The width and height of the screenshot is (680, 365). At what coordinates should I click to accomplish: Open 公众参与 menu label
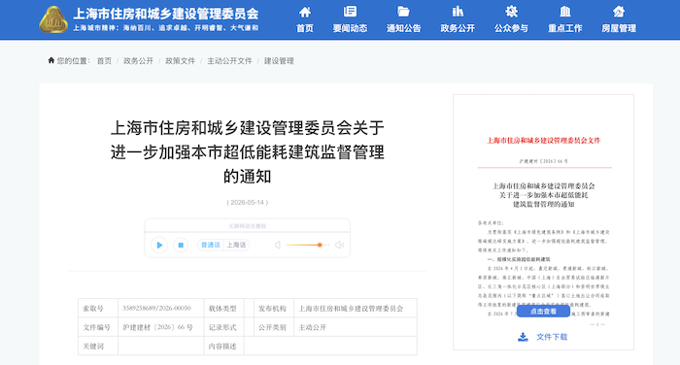[511, 28]
